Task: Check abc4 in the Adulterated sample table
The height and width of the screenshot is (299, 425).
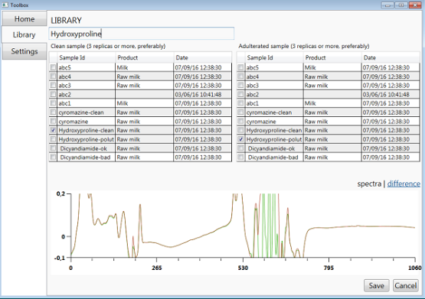Action: click(x=240, y=76)
